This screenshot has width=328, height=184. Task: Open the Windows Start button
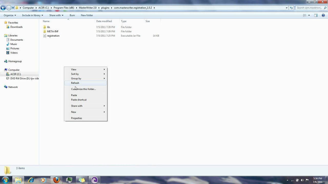click(x=5, y=180)
